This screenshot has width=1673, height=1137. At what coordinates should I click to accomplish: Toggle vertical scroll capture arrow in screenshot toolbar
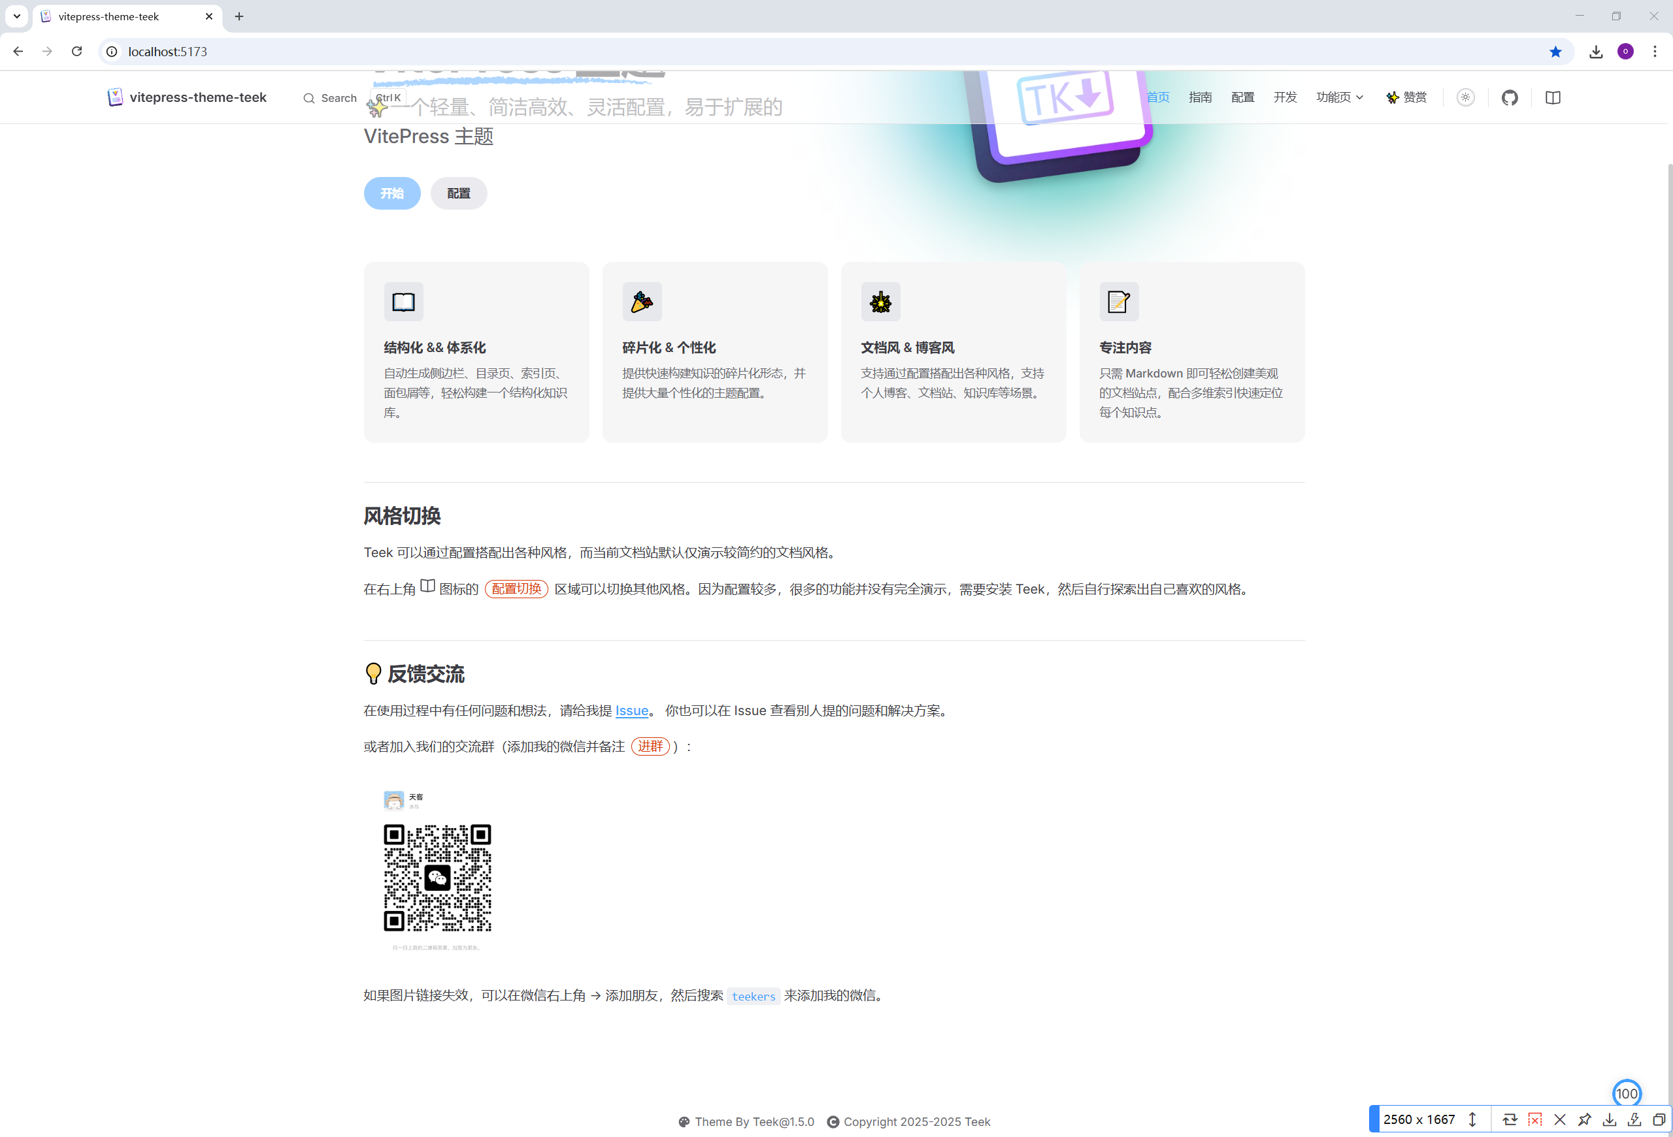[1472, 1119]
